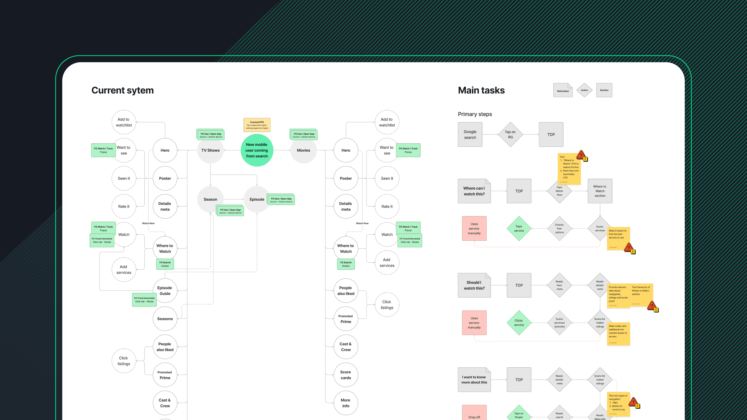Click warning icon on 'Make it easier' note

(x=630, y=248)
